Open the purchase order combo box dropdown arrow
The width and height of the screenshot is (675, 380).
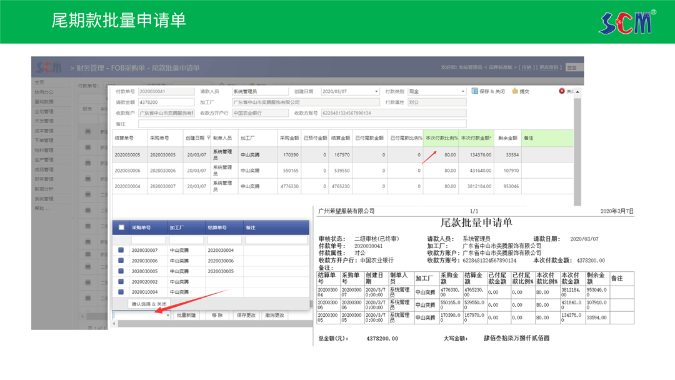168,316
